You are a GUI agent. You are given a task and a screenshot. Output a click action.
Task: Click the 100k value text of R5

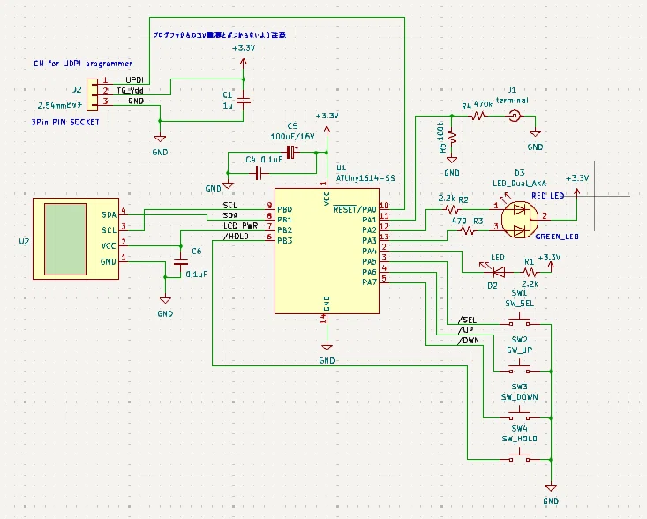click(440, 131)
